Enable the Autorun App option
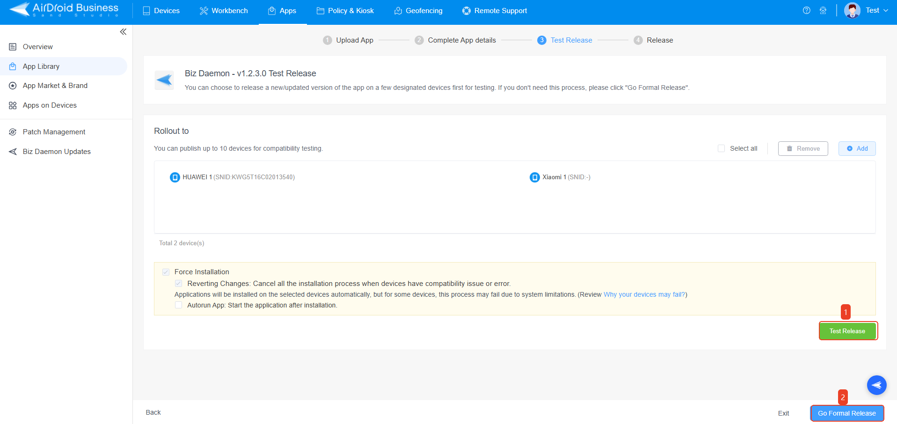This screenshot has height=424, width=897. (178, 305)
